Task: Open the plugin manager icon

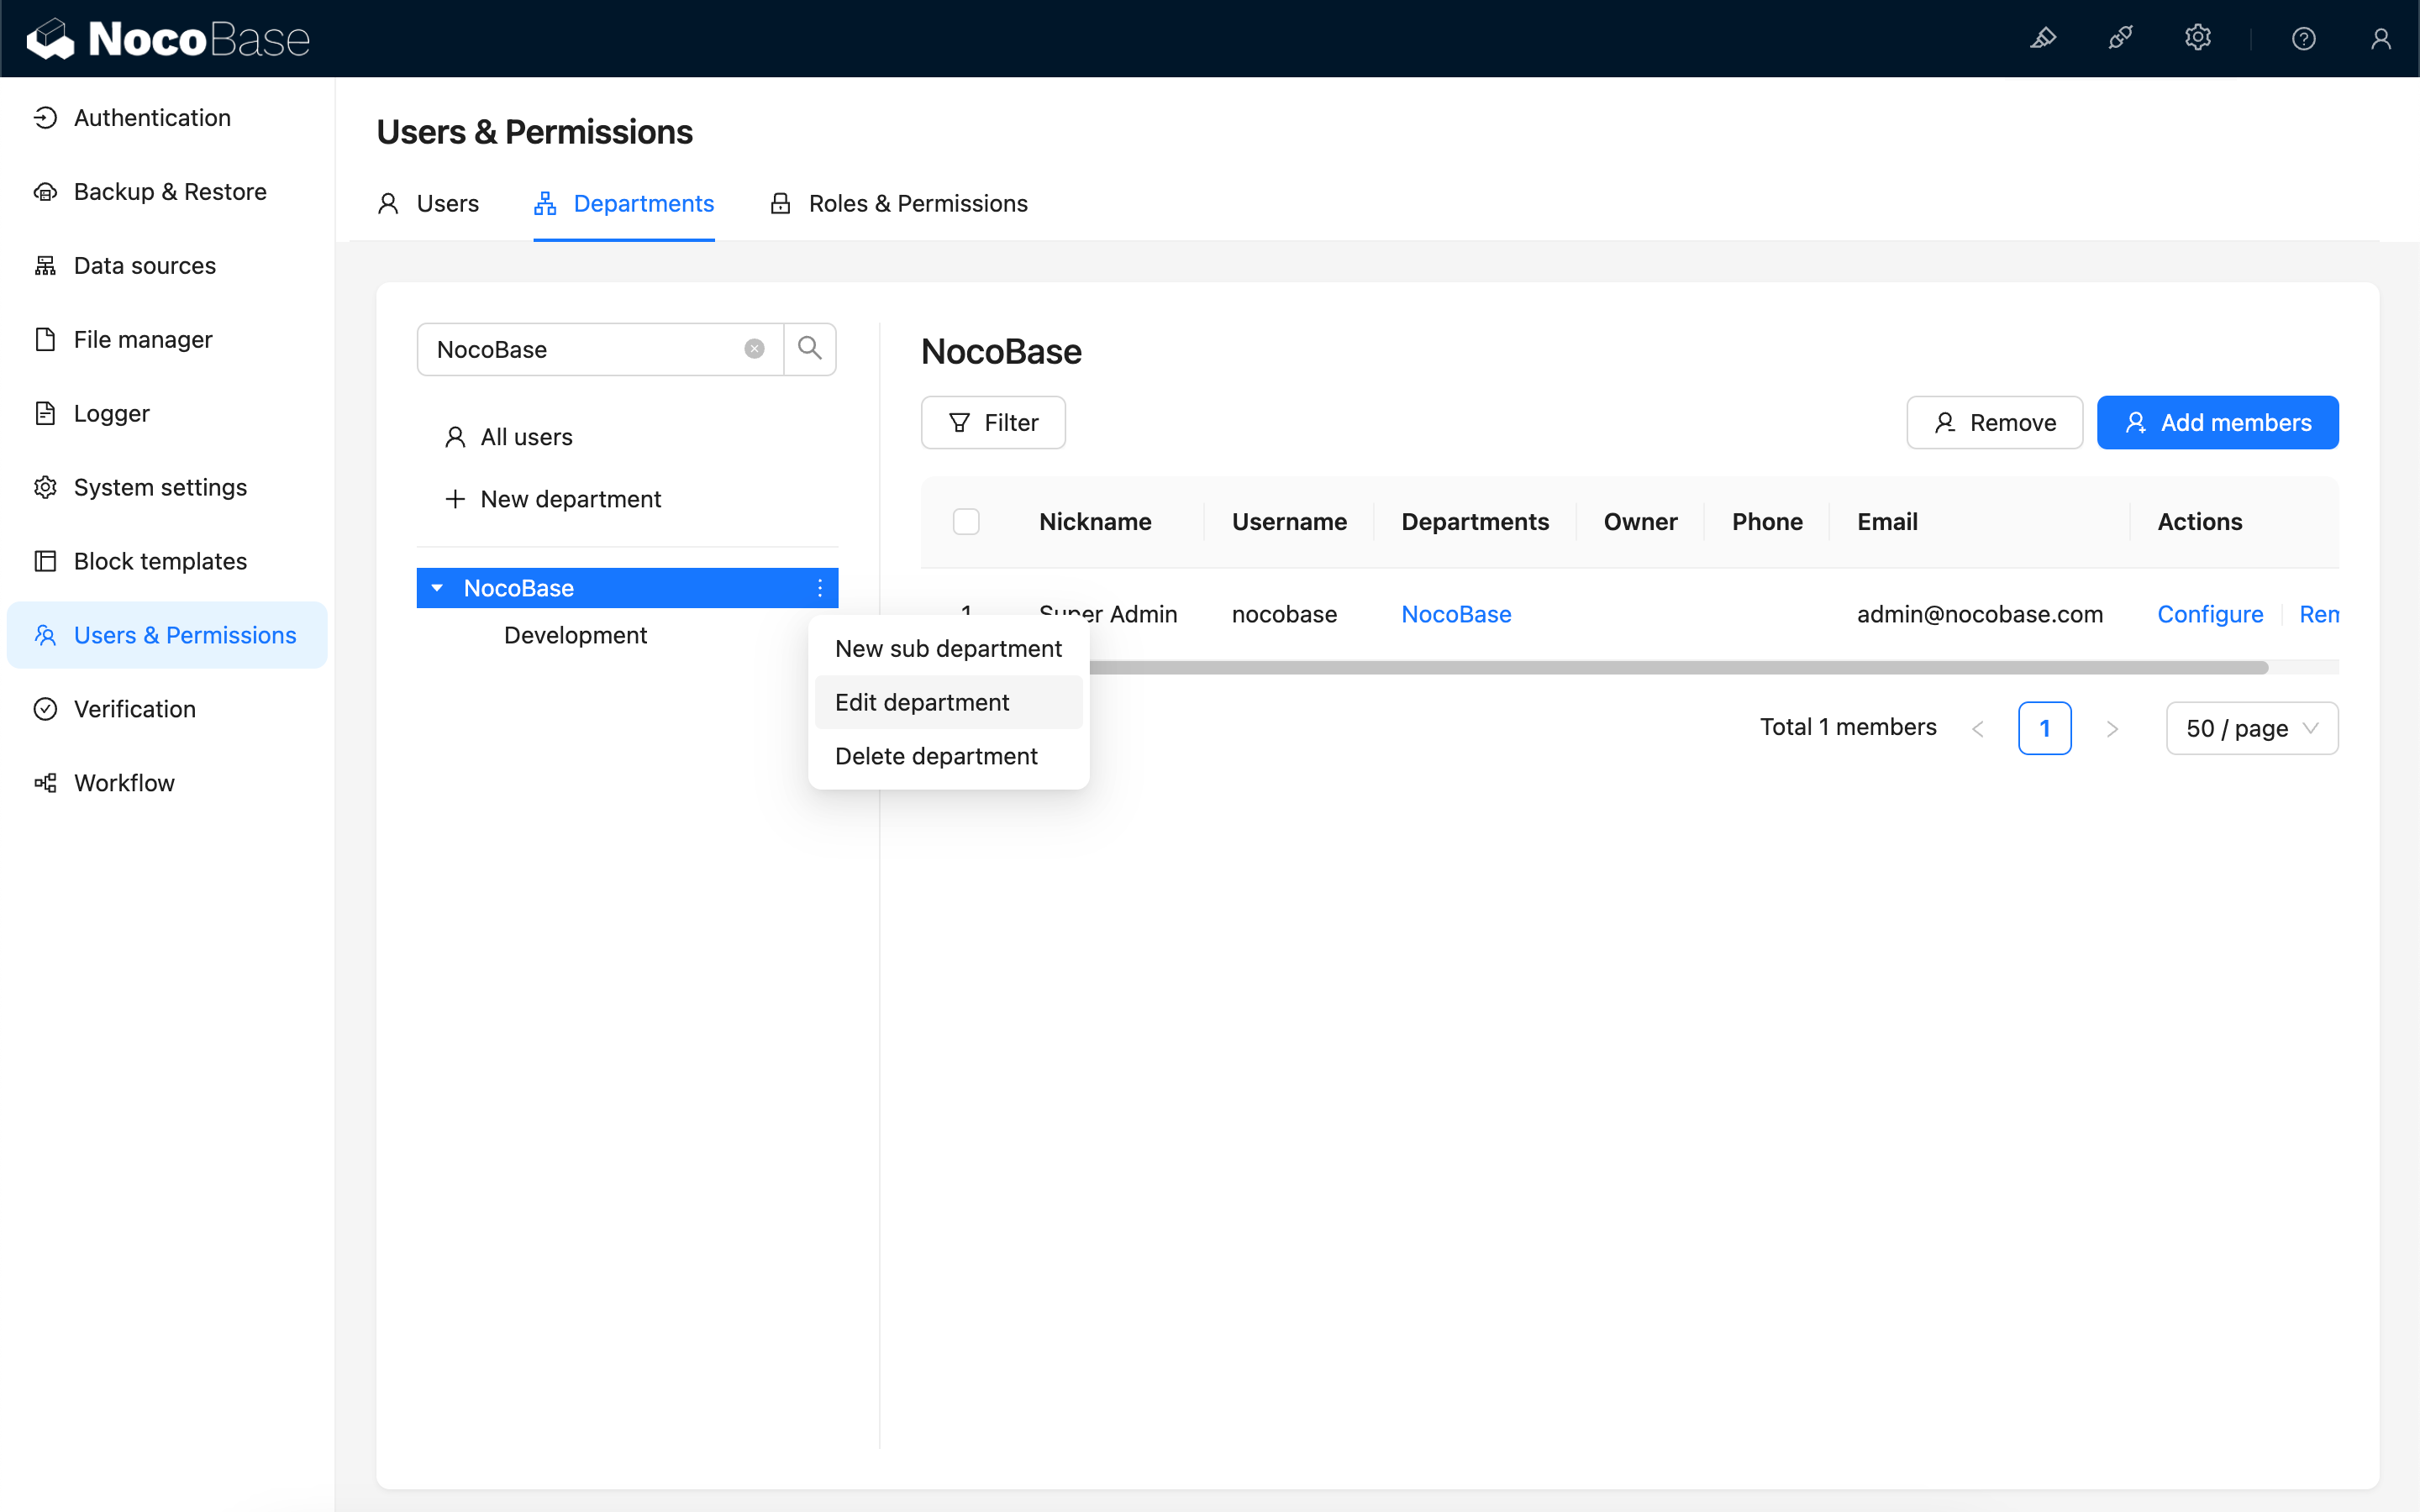Action: 2120,38
